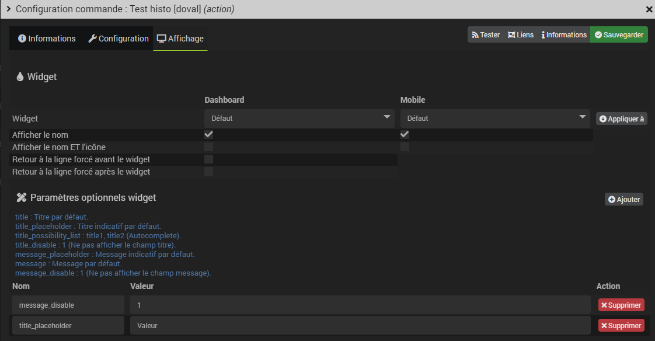Switch to the Informations tab
The width and height of the screenshot is (655, 341).
[47, 39]
